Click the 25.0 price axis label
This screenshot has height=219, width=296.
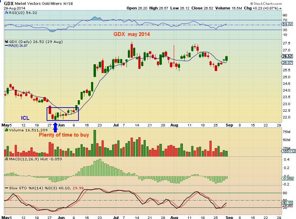pos(287,77)
